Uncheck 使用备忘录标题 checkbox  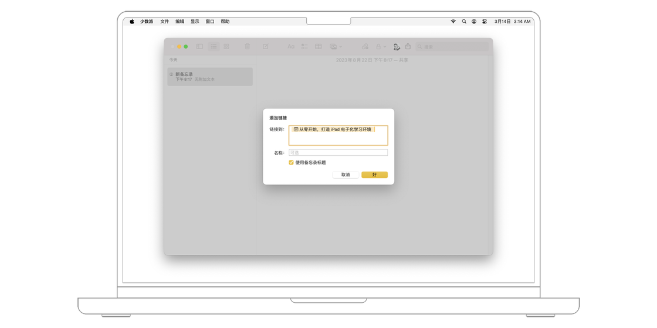tap(291, 163)
